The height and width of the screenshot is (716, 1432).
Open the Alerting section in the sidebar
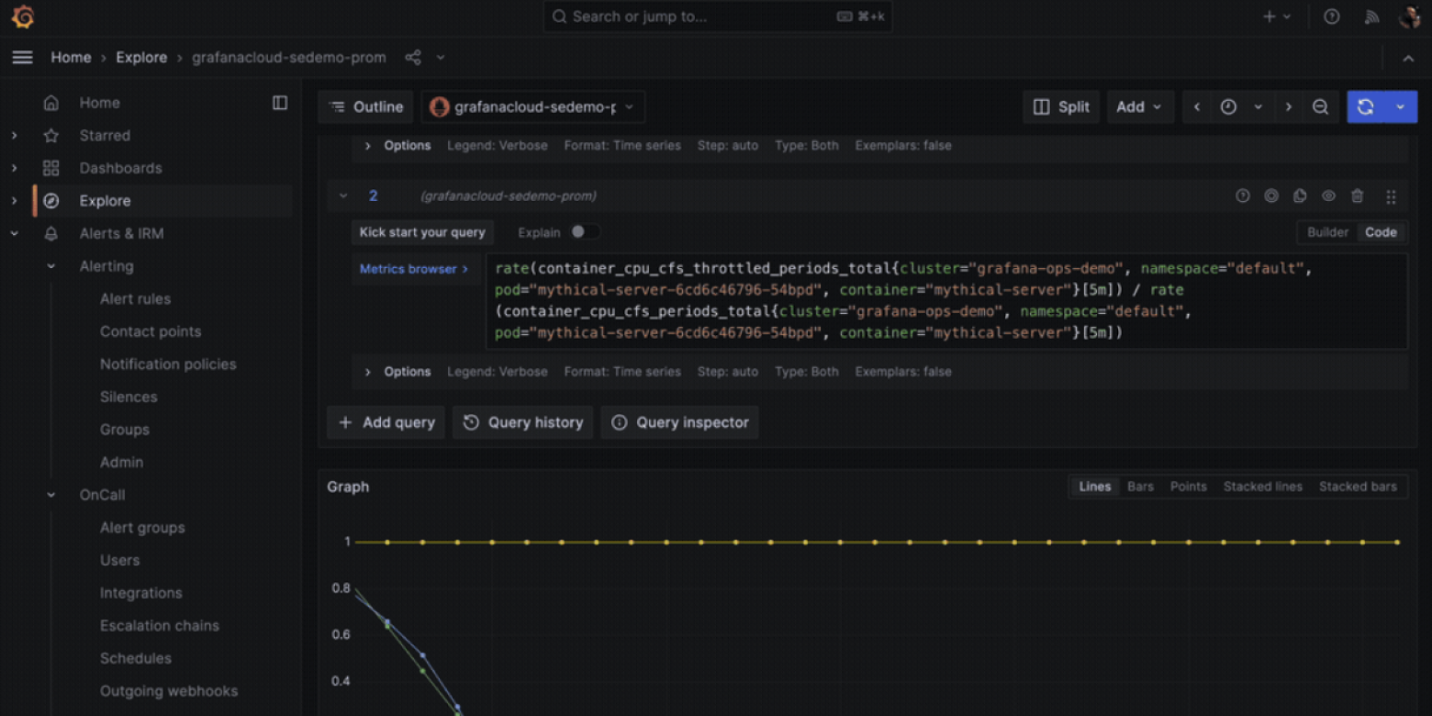click(106, 266)
